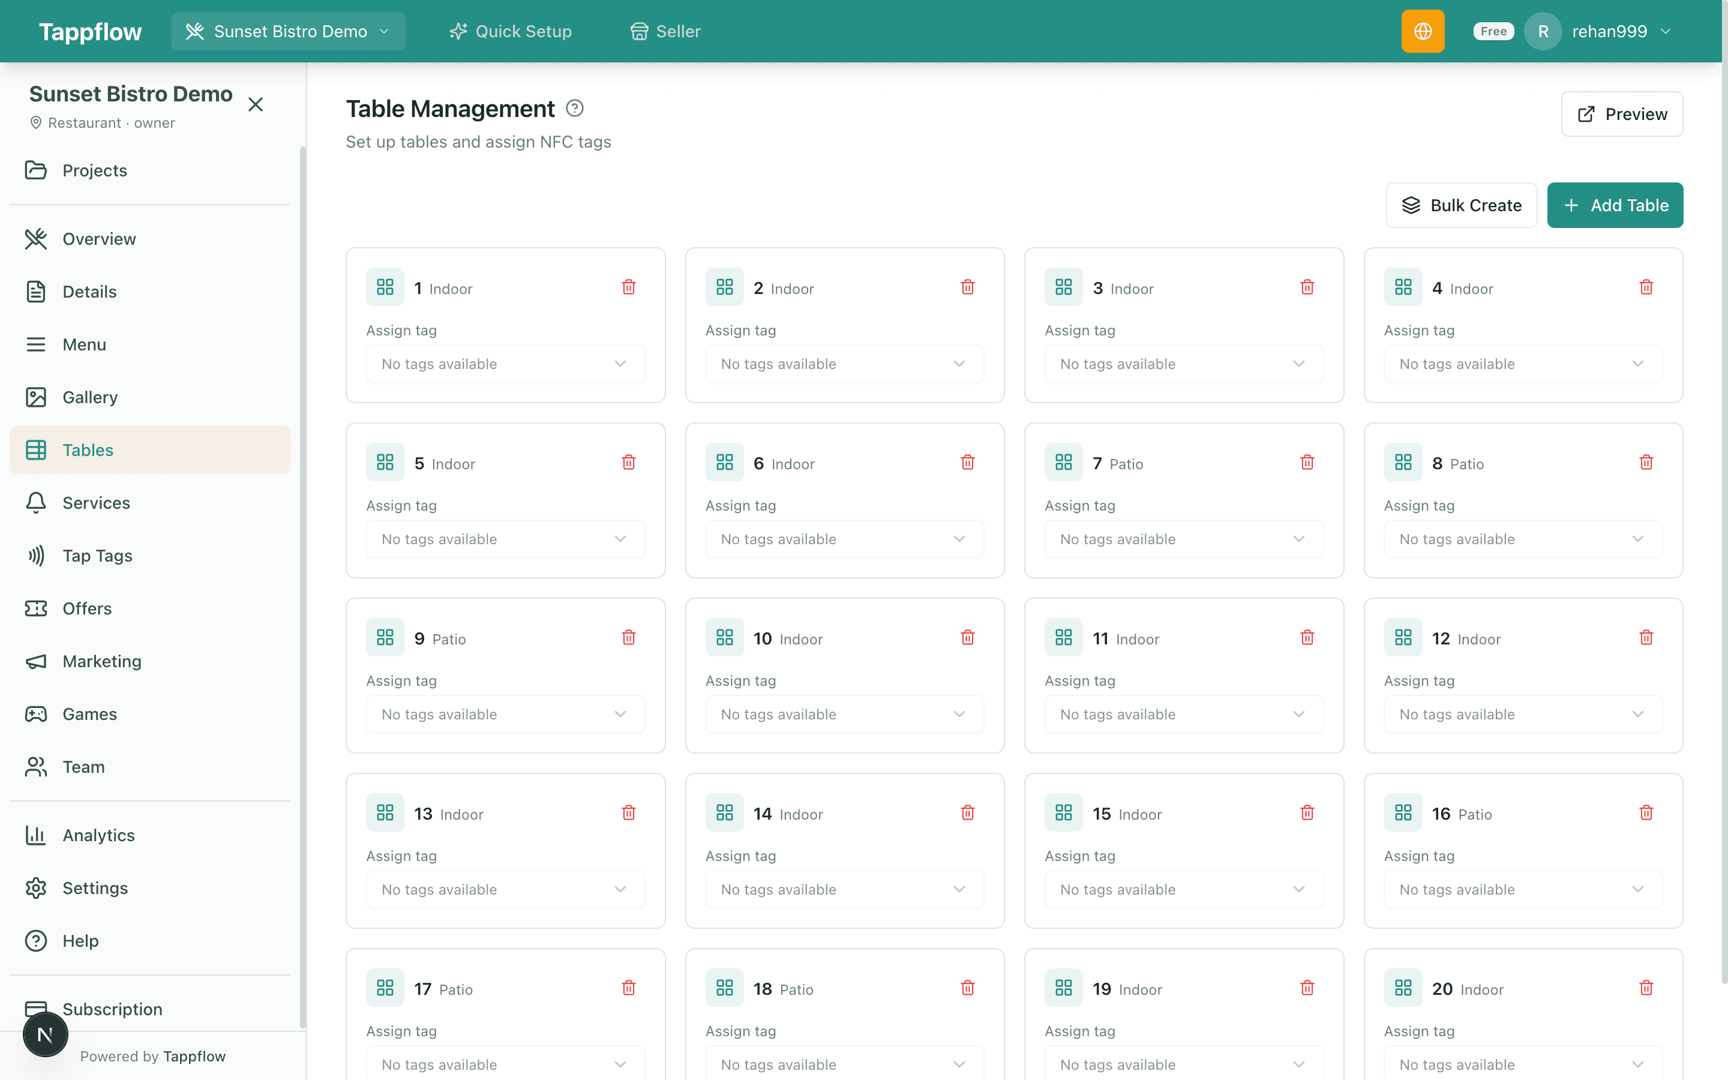
Task: Click the Marketing megaphone icon
Action: tap(37, 661)
